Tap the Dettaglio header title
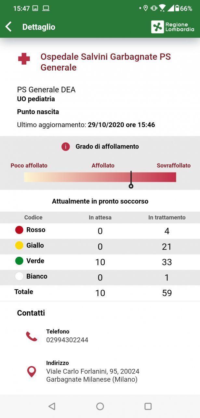200x418 pixels. (39, 27)
